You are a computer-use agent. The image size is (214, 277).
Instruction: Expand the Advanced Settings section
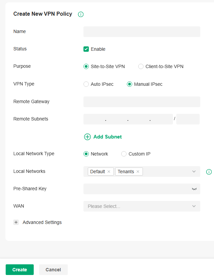(42, 222)
